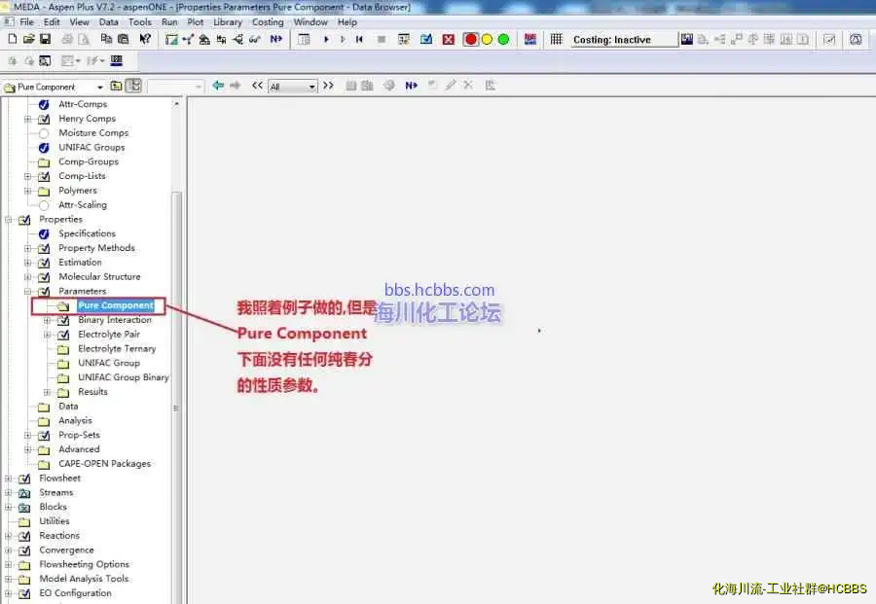876x604 pixels.
Task: Select the green economics status light
Action: pyautogui.click(x=503, y=39)
